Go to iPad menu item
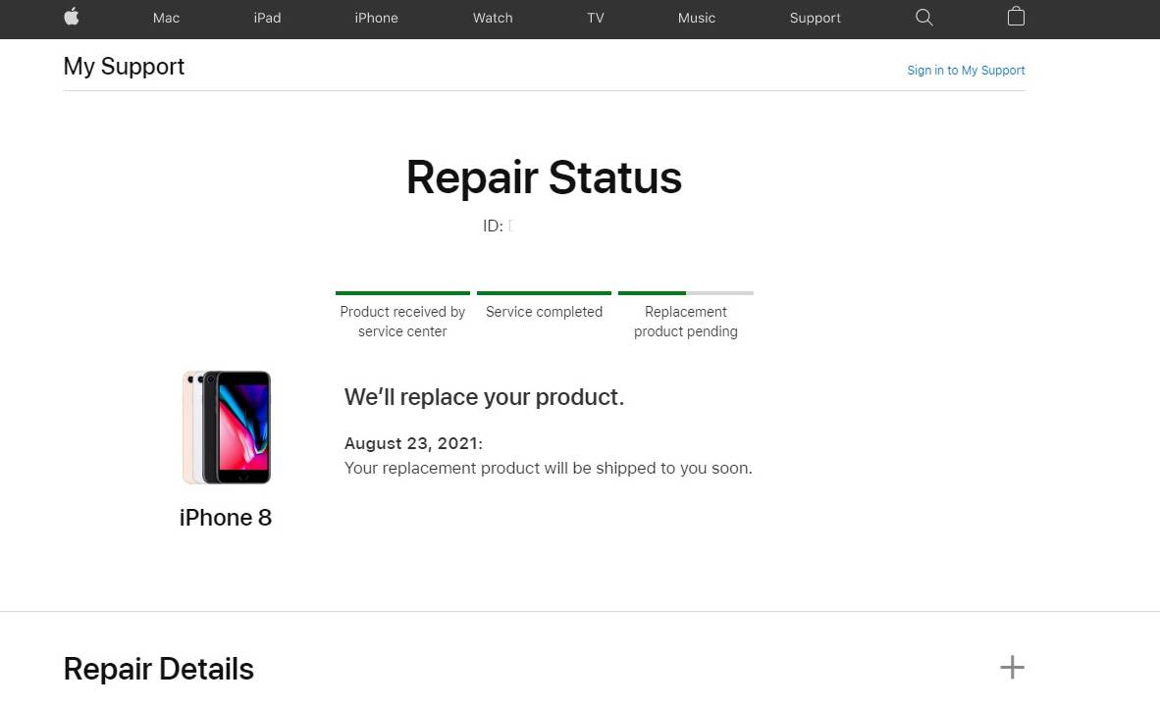This screenshot has width=1160, height=706. tap(267, 18)
